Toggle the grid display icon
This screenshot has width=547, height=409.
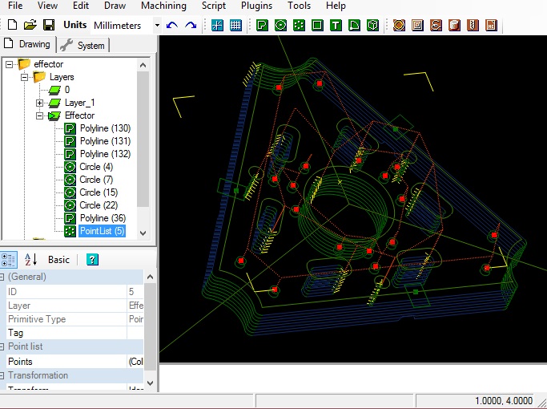pyautogui.click(x=235, y=25)
